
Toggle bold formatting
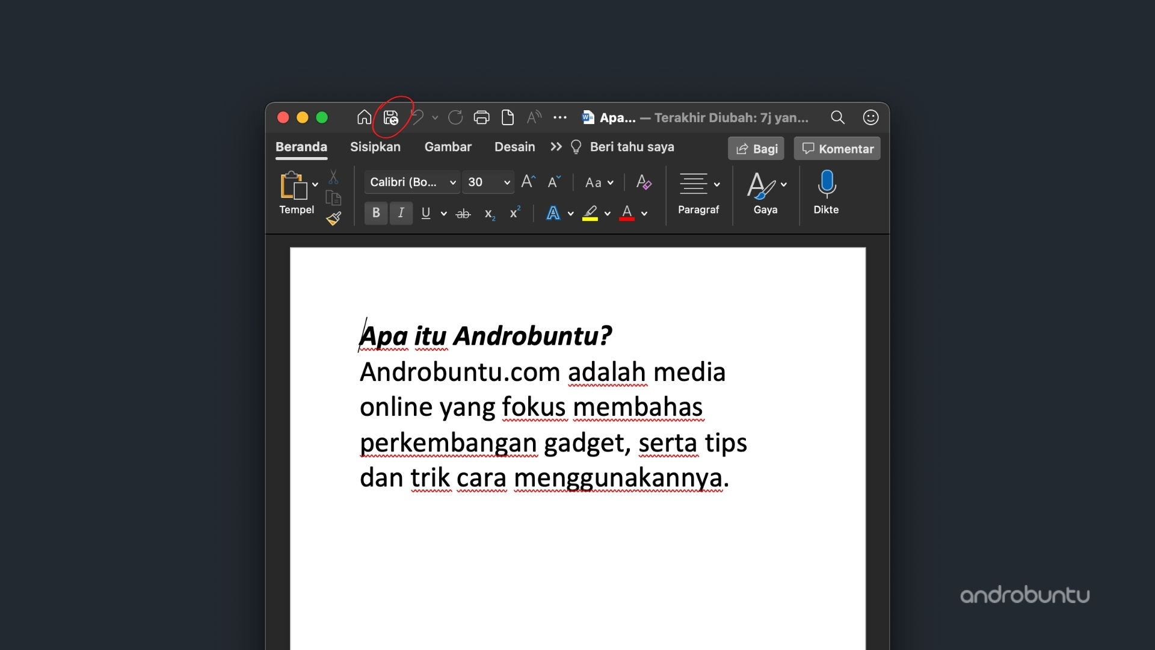point(375,213)
